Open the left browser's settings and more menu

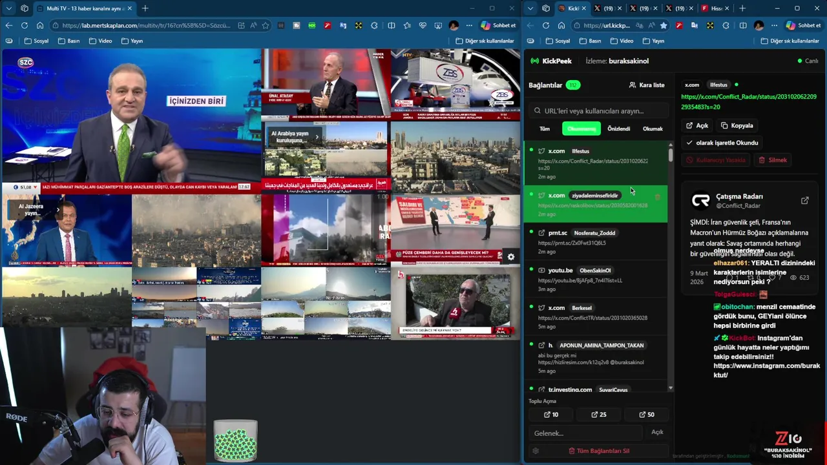[469, 25]
